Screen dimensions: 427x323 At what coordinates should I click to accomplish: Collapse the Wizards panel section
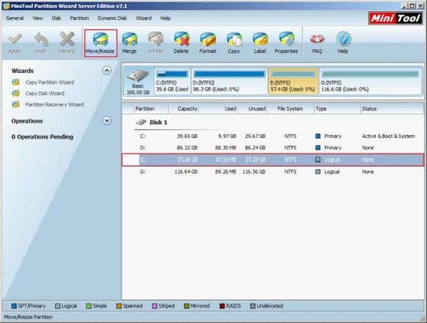click(x=107, y=71)
